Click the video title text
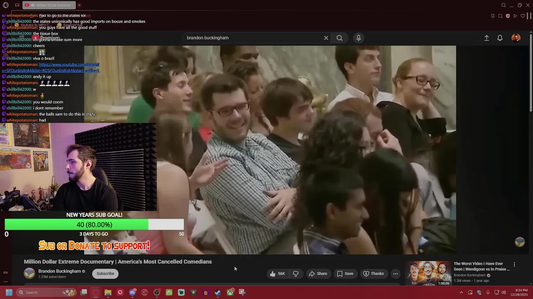Image resolution: width=533 pixels, height=299 pixels. coord(118,262)
